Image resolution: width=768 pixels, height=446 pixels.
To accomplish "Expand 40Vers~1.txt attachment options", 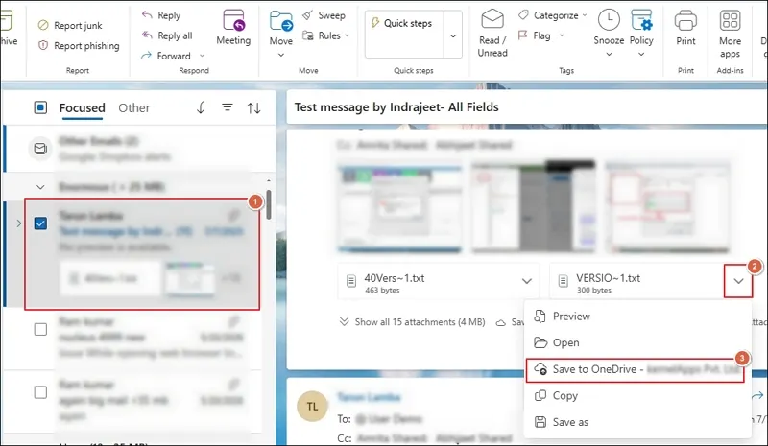I will (x=526, y=281).
